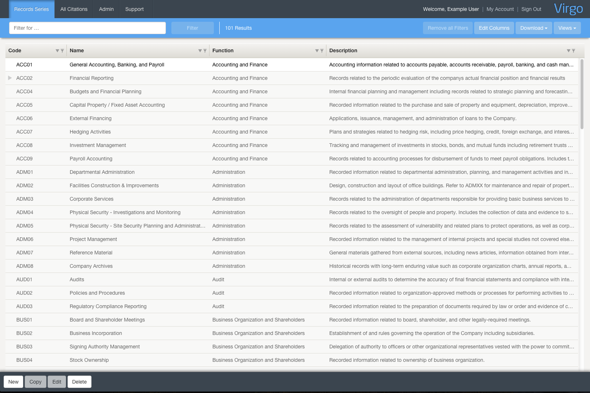
Task: Select 'Audits' name cell
Action: (x=77, y=279)
